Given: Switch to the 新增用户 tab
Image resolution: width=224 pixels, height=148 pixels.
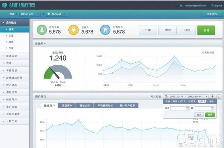Looking at the screenshot, I should coord(49,106).
